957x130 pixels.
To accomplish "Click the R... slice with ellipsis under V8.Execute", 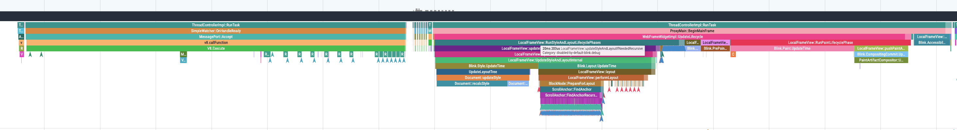I will point(267,54).
